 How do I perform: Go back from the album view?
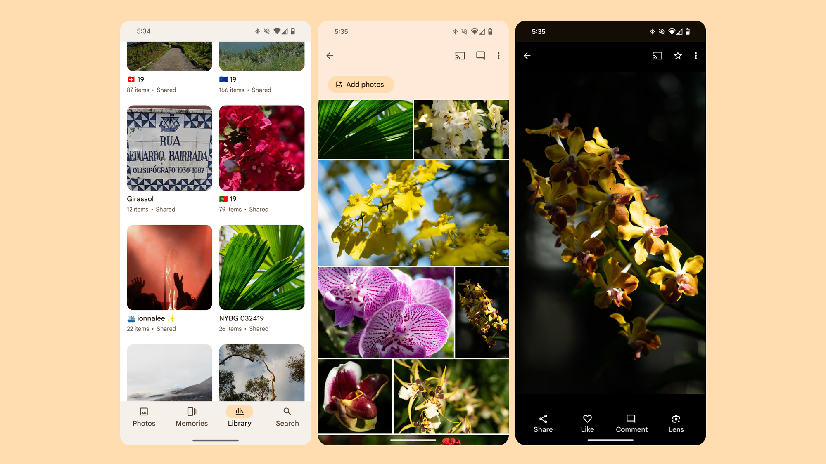(330, 56)
